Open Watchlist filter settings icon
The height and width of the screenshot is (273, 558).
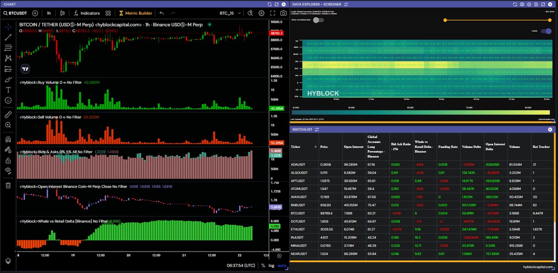[317, 129]
